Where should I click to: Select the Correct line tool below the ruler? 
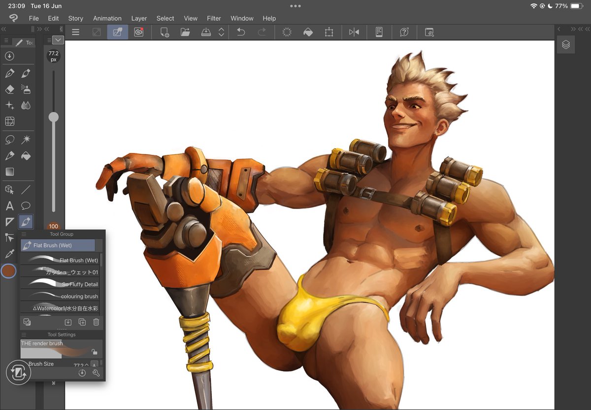tap(9, 238)
